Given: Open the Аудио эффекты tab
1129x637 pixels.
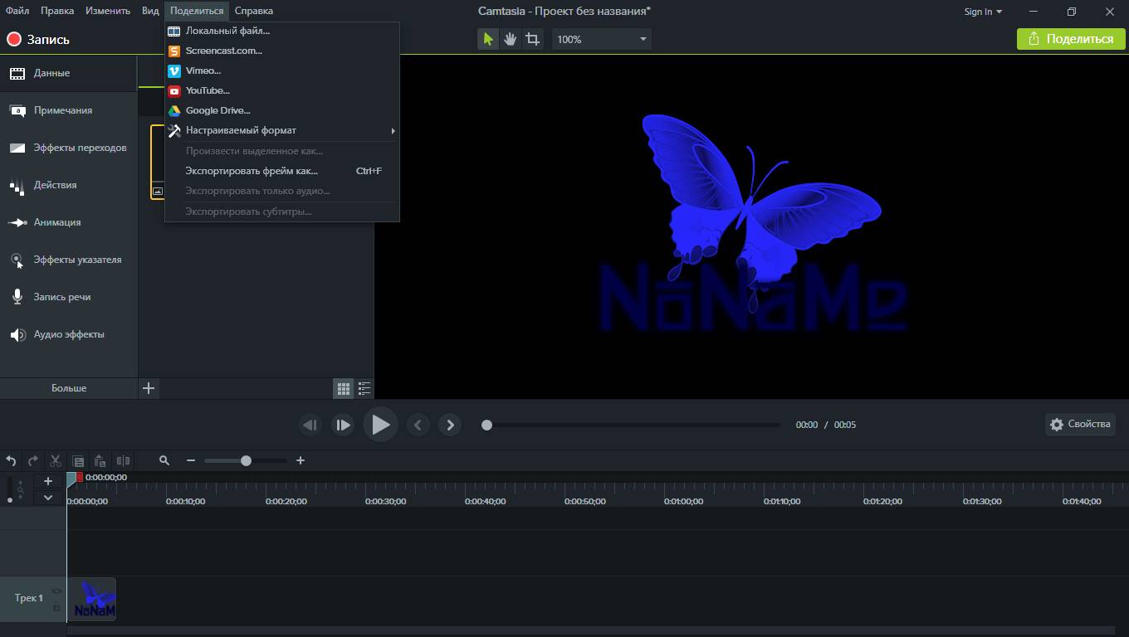Looking at the screenshot, I should (68, 334).
